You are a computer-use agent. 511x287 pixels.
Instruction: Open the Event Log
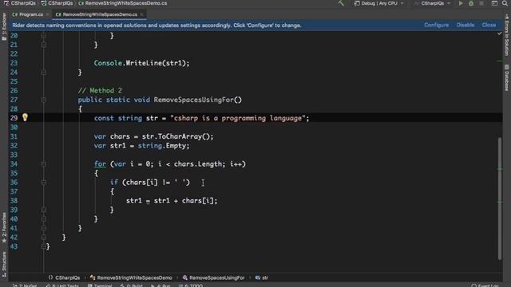tap(485, 285)
